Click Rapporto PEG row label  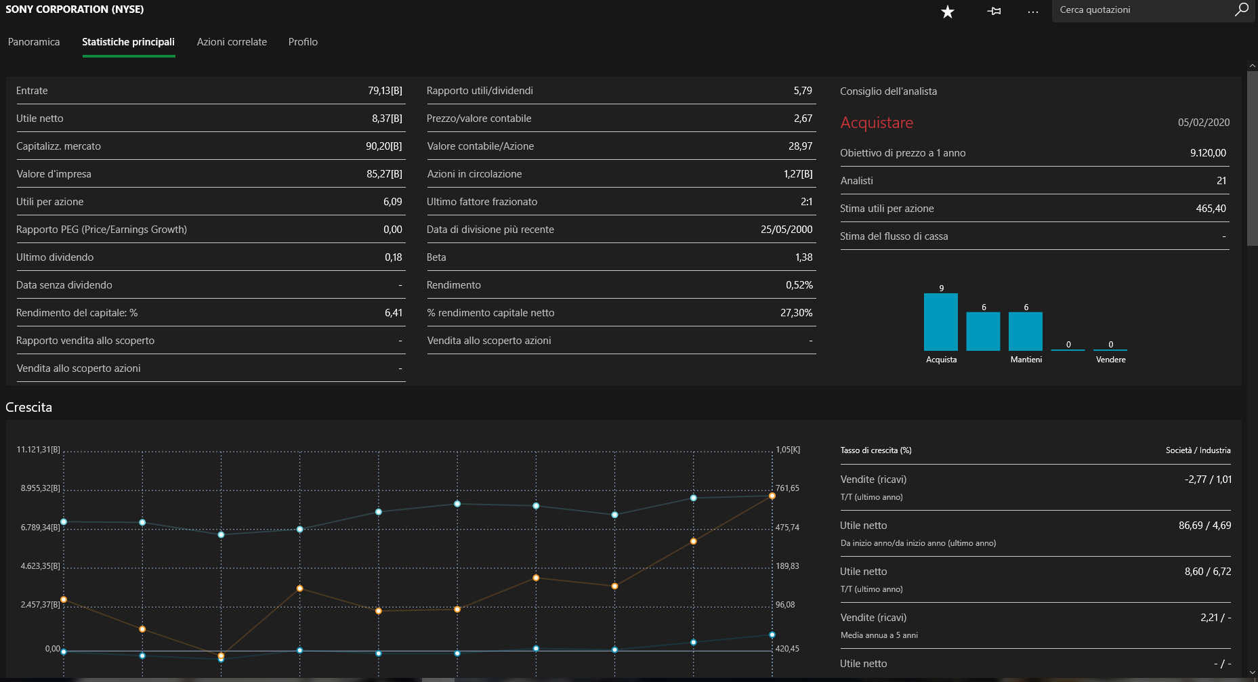(x=102, y=230)
